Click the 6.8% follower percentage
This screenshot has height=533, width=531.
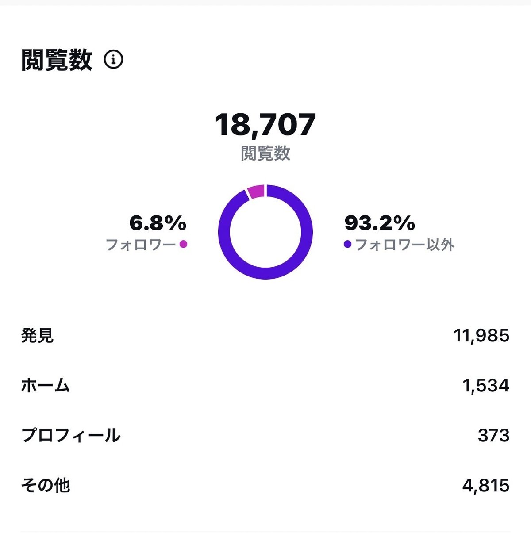click(x=158, y=223)
